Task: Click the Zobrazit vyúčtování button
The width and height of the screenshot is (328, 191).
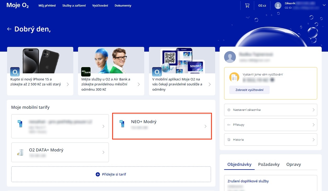Action: pos(249,90)
